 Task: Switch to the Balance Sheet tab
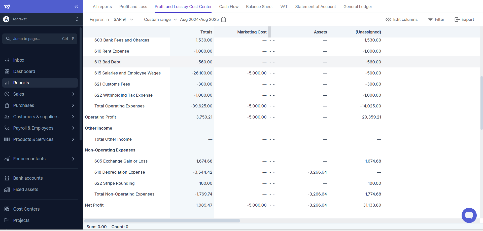coord(259,7)
